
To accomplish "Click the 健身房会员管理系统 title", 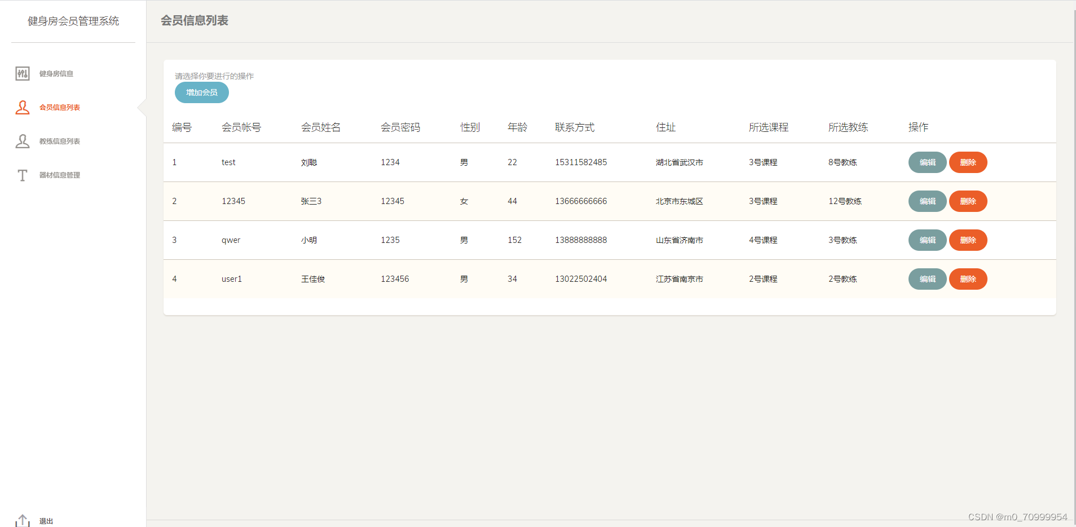I will [x=73, y=21].
